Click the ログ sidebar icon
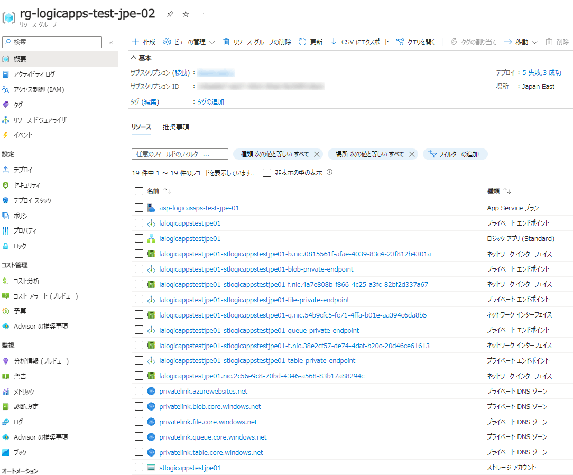 (5, 422)
